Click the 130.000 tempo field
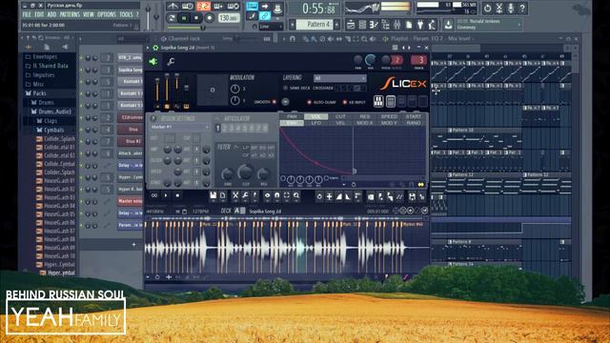610x343 pixels. click(229, 18)
